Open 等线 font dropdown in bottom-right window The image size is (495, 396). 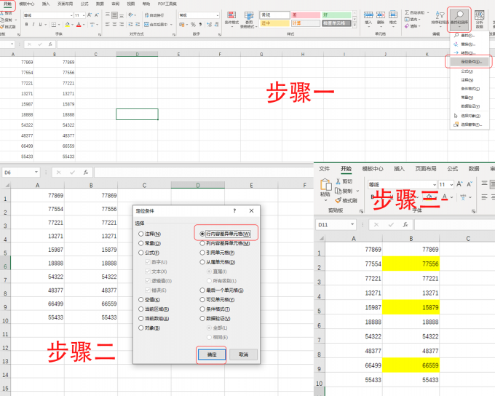tap(435, 184)
